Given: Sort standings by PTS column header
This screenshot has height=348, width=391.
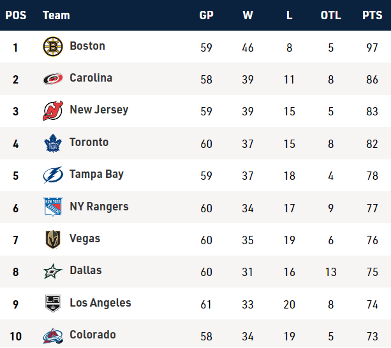Looking at the screenshot, I should 372,15.
